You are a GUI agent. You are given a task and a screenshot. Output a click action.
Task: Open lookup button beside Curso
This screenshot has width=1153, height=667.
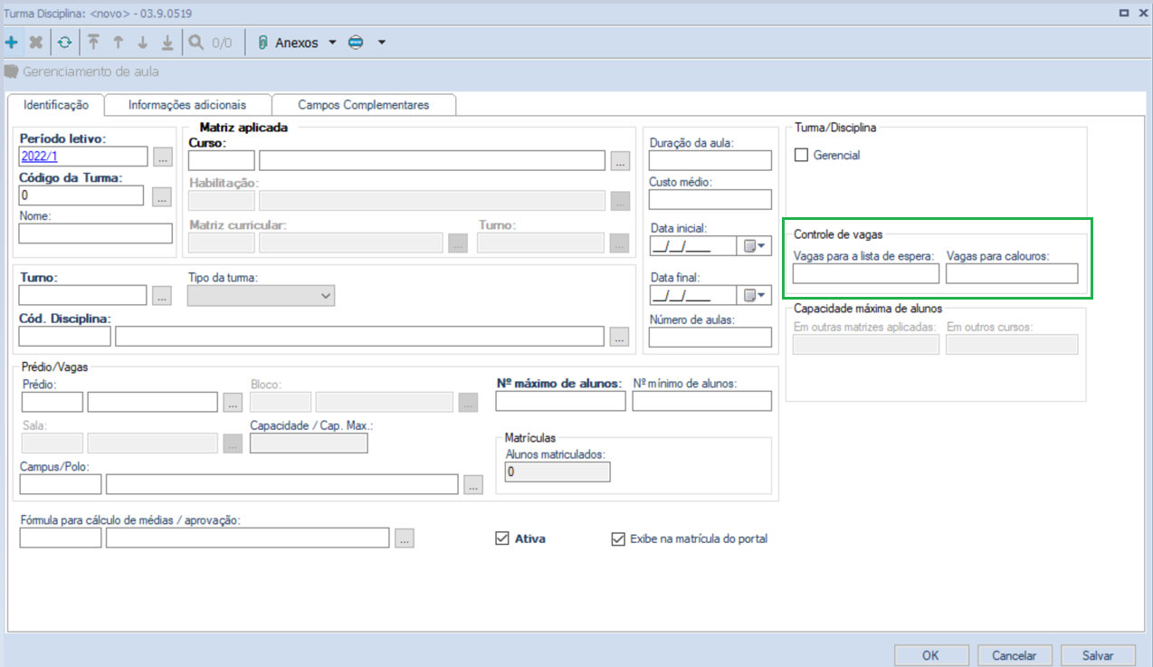click(619, 161)
